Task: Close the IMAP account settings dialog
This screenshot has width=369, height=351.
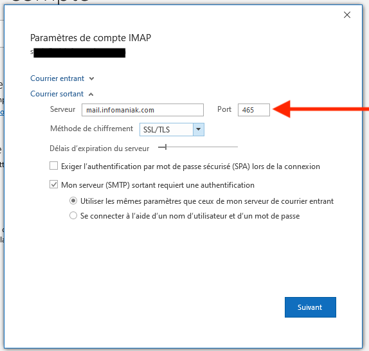Action: tap(347, 15)
